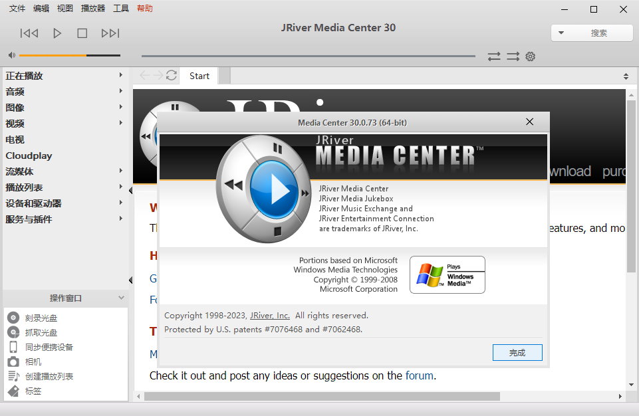
Task: Toggle repeat mode icon
Action: tap(494, 56)
